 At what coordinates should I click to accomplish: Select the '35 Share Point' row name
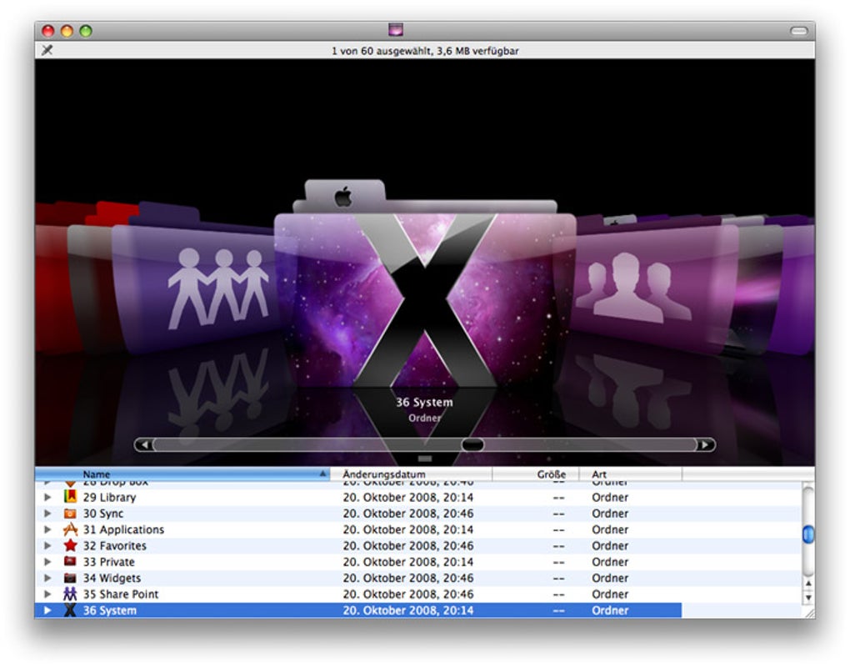120,594
